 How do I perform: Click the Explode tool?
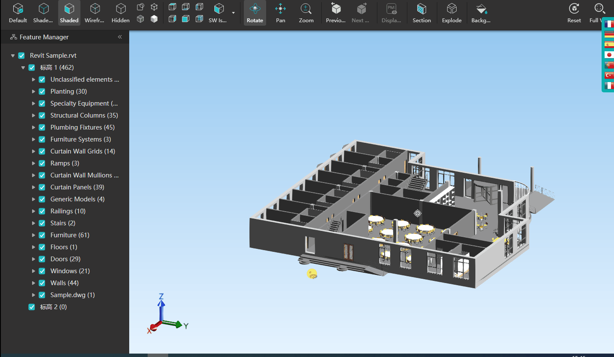pos(452,13)
